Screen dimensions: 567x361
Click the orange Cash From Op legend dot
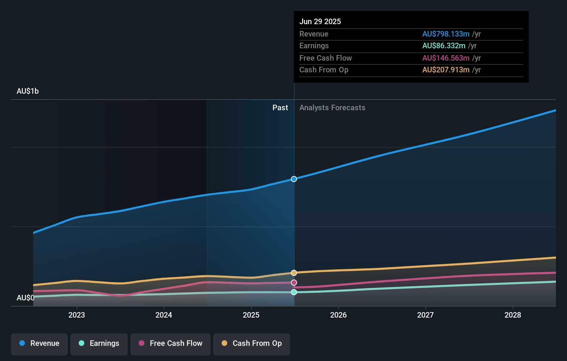point(224,343)
